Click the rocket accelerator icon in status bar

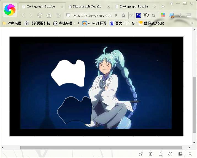click(141, 154)
